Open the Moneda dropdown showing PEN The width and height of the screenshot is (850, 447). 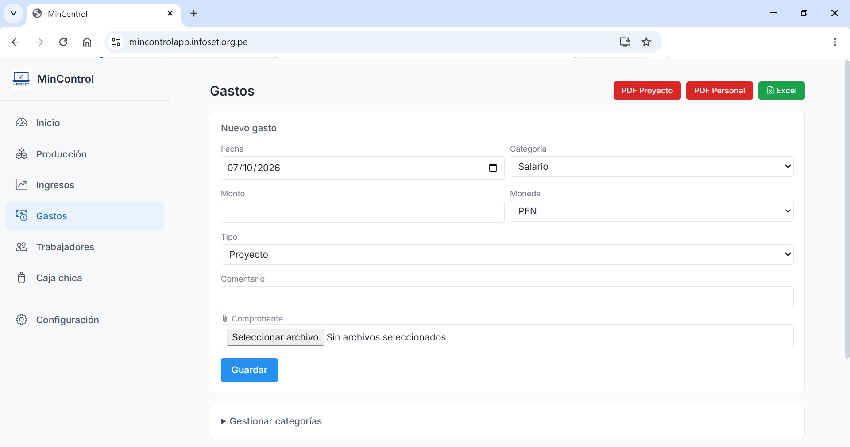click(652, 211)
